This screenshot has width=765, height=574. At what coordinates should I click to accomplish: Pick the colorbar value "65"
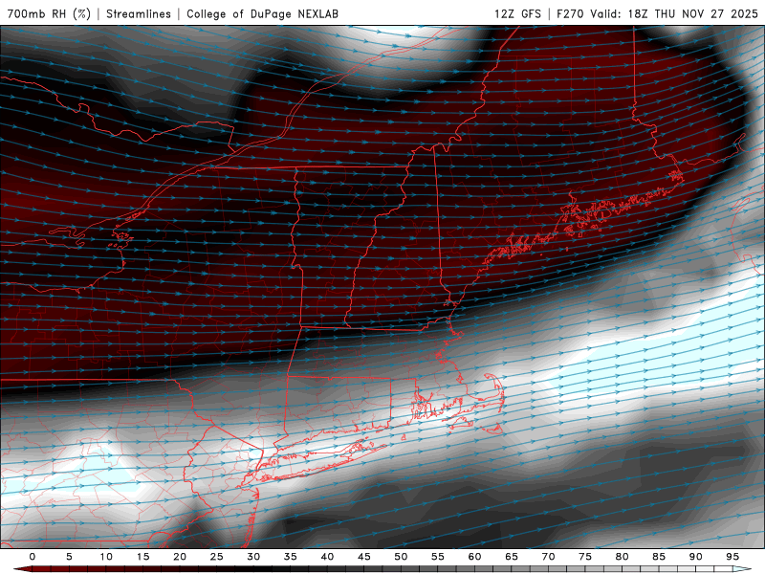point(512,557)
